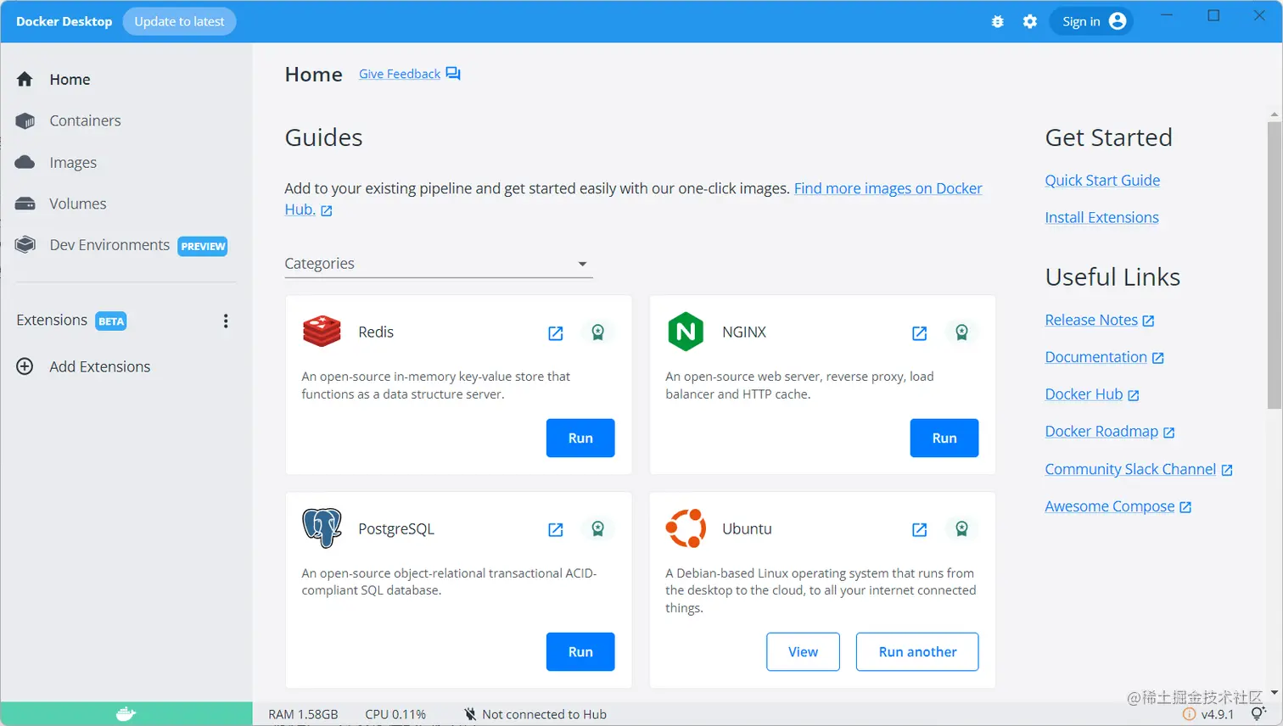Click the RAM 1.58GB status entry

click(303, 714)
